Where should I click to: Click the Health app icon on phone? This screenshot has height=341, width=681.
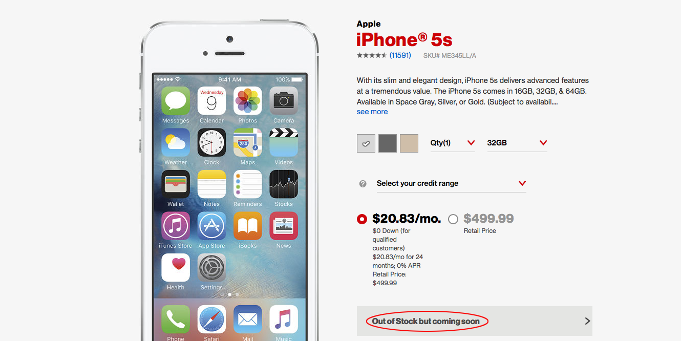[176, 268]
